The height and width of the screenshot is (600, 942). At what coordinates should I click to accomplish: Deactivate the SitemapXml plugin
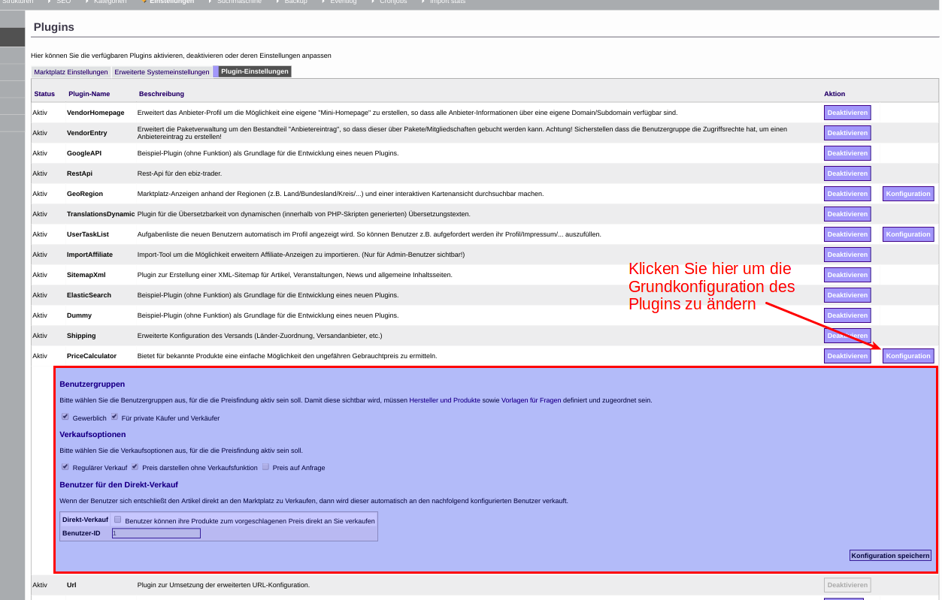847,275
